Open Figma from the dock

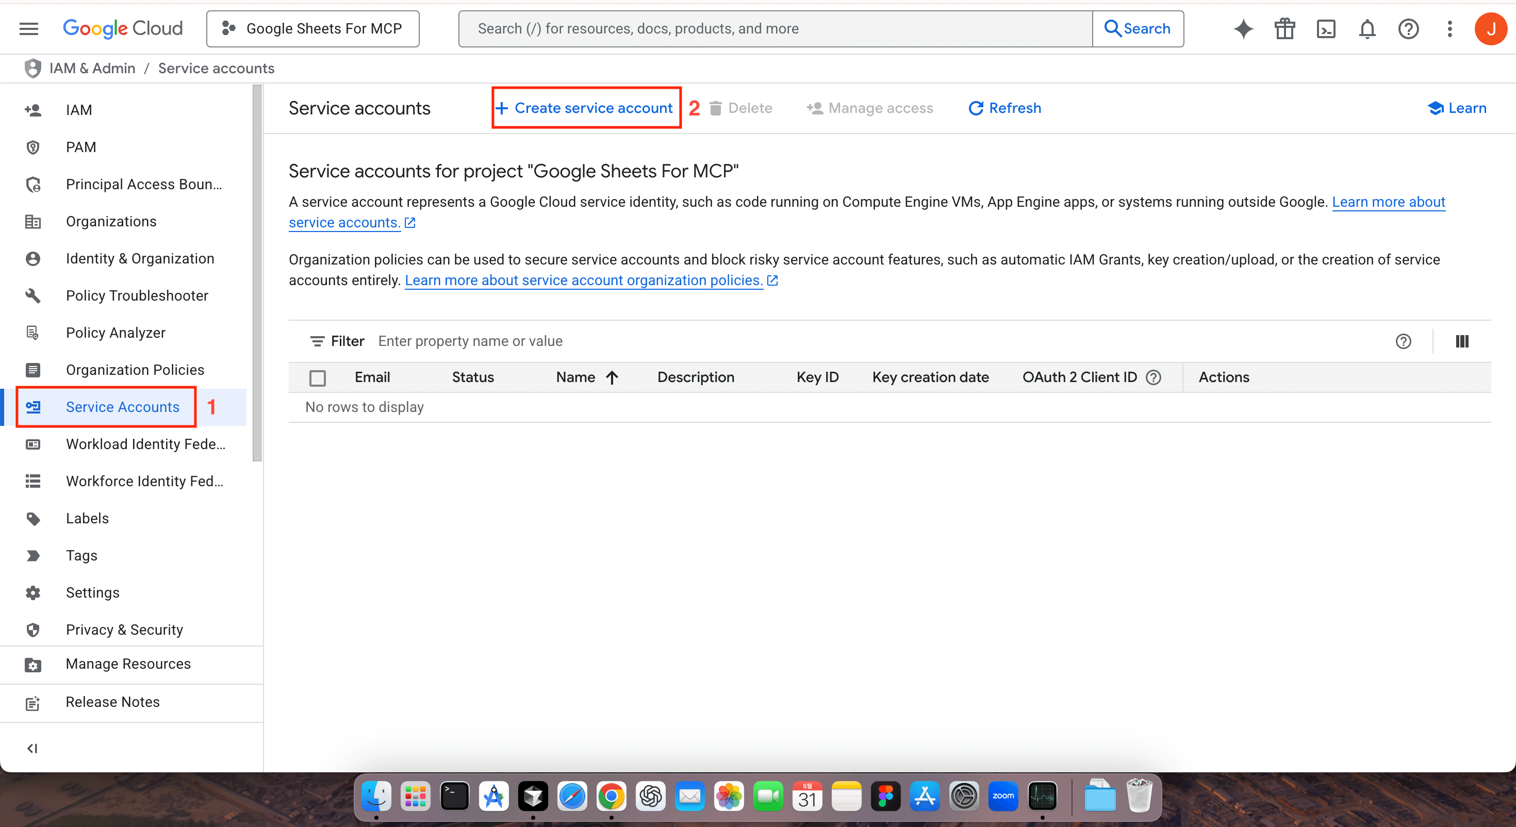[886, 796]
